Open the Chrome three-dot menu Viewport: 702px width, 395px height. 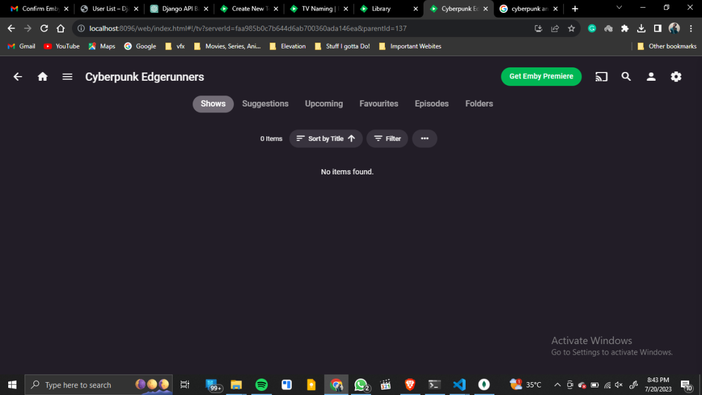point(691,28)
